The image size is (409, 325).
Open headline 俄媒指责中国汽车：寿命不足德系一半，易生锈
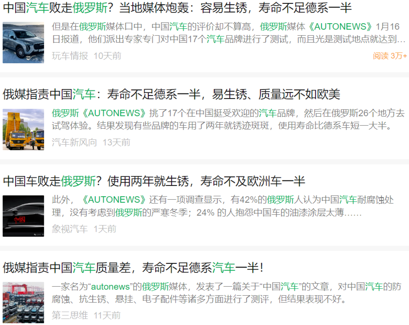(x=172, y=94)
